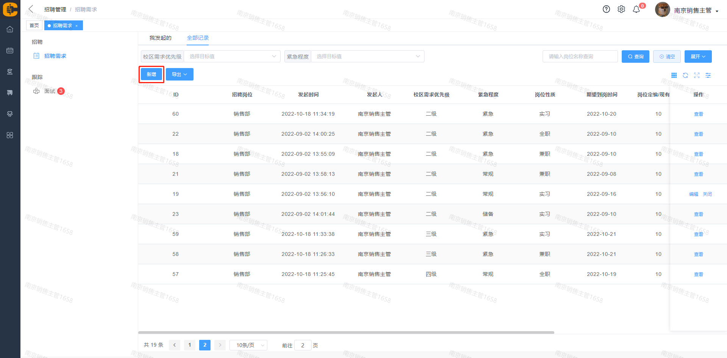Select the 首页 tab

point(34,25)
